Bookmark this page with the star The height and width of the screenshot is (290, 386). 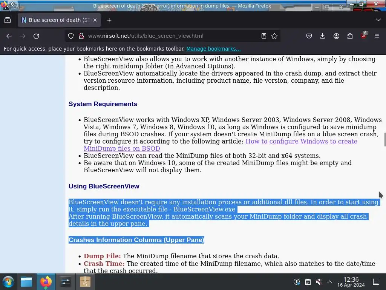point(274,36)
